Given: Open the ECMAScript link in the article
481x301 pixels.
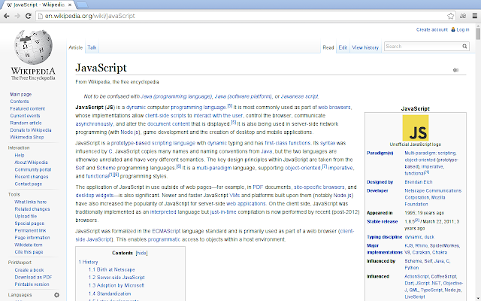Looking at the screenshot, I should point(166,231).
